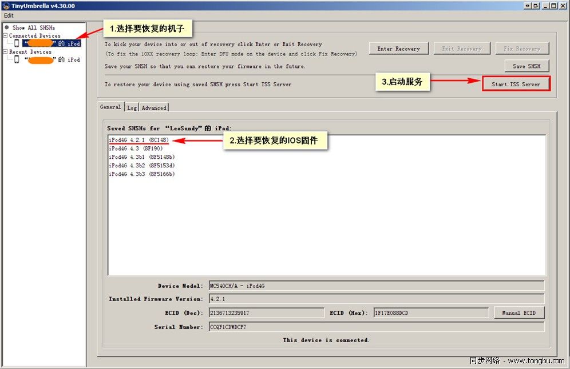Click the Manual ECID button

518,313
